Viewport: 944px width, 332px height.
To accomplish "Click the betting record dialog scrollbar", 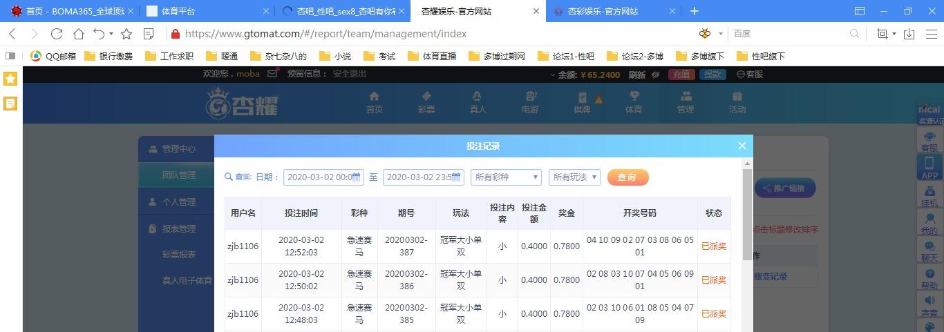I will point(747,214).
